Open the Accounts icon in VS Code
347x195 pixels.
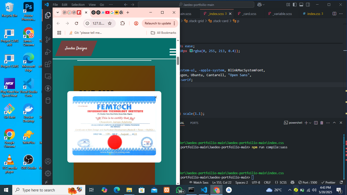coord(48,161)
